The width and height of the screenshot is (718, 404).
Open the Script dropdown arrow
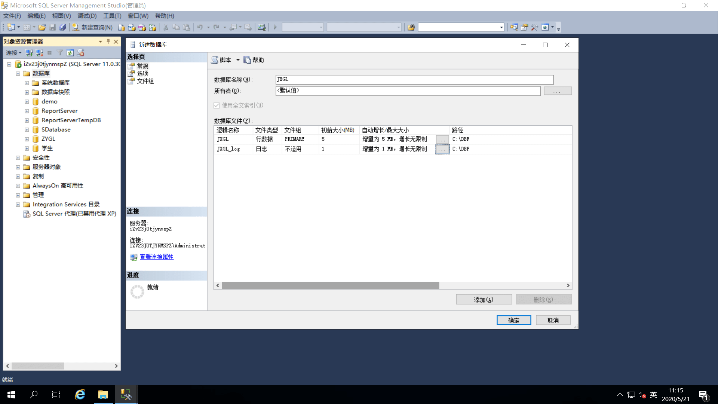(x=238, y=60)
